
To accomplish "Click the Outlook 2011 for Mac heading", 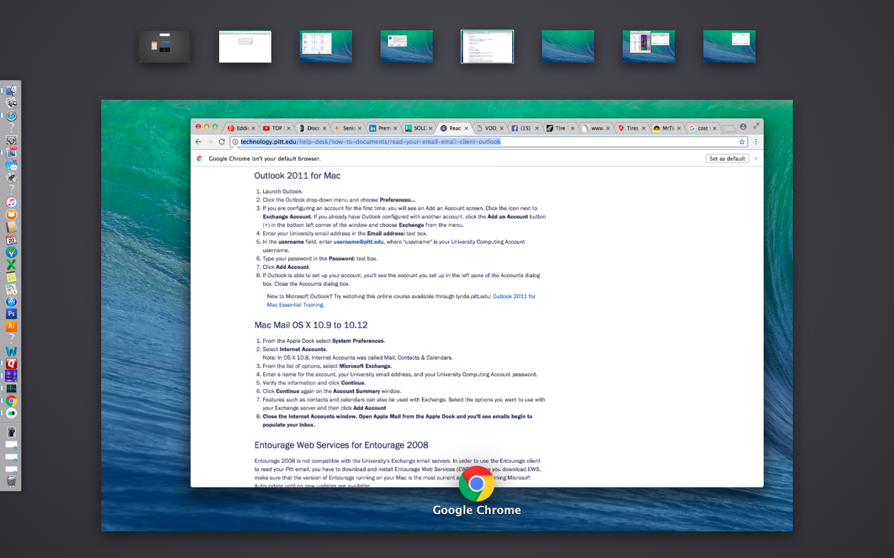I will coord(297,176).
